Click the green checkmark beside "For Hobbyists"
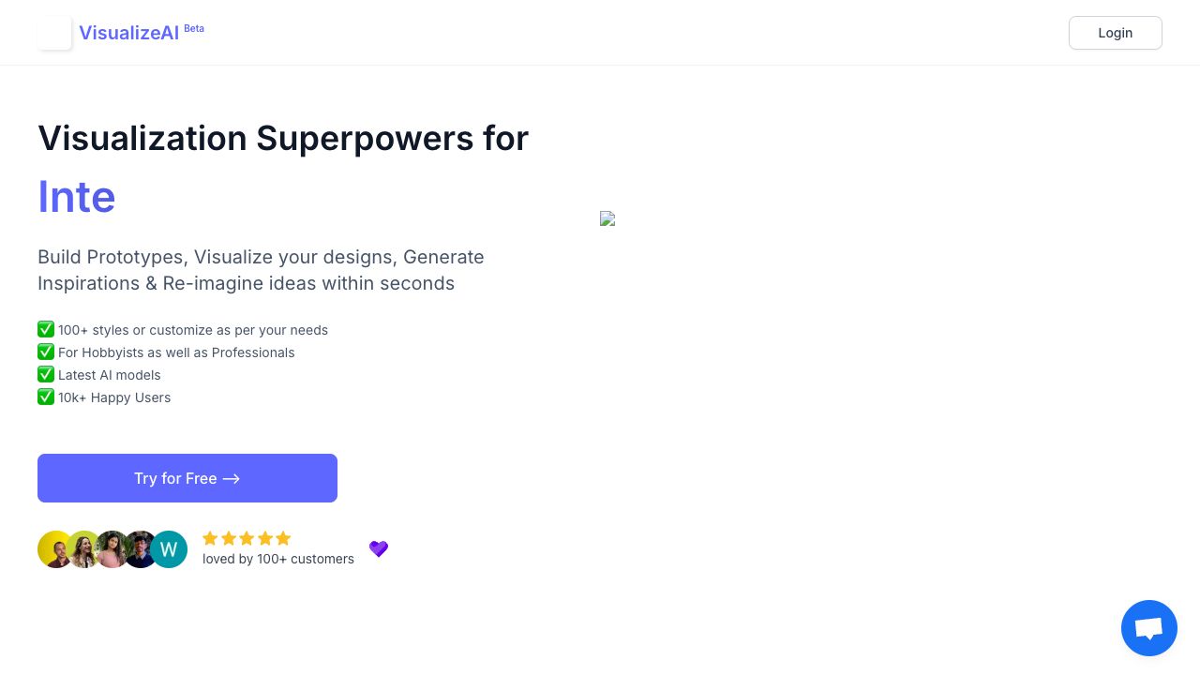 pyautogui.click(x=46, y=352)
